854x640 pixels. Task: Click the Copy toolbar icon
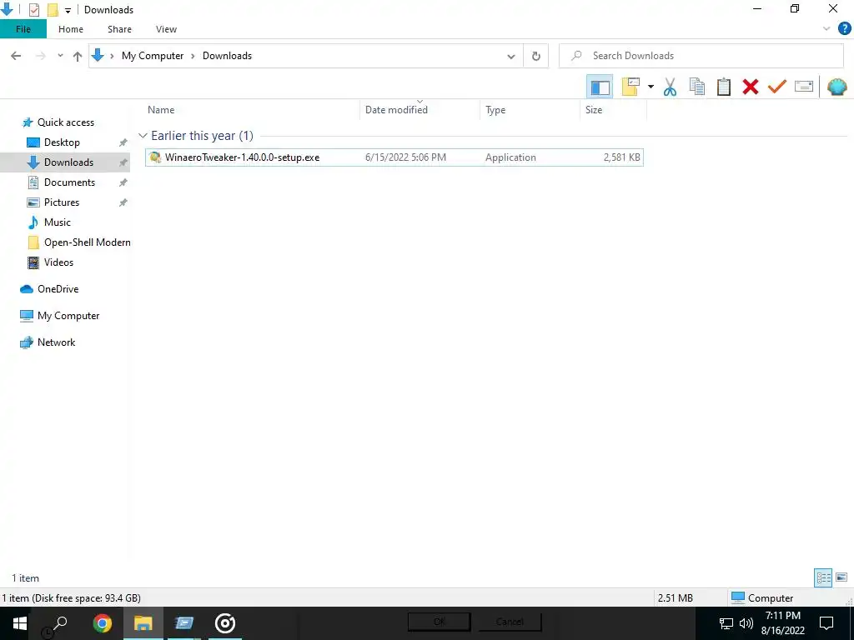pyautogui.click(x=696, y=87)
